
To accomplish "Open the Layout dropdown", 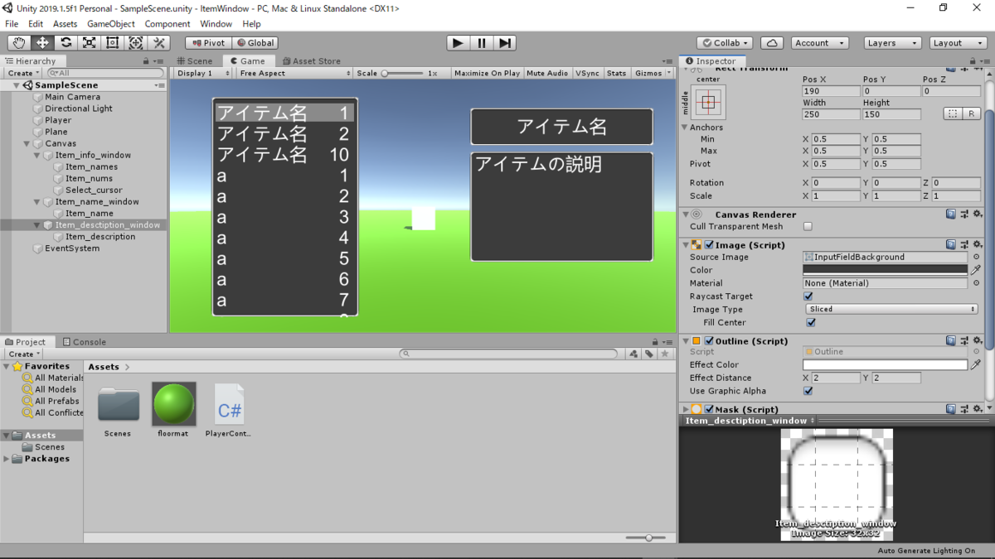I will point(957,43).
